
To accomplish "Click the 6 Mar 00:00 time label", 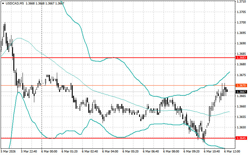I will 49,152.
